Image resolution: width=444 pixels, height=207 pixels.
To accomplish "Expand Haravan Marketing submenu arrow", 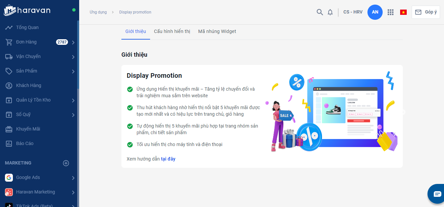I will tap(73, 192).
